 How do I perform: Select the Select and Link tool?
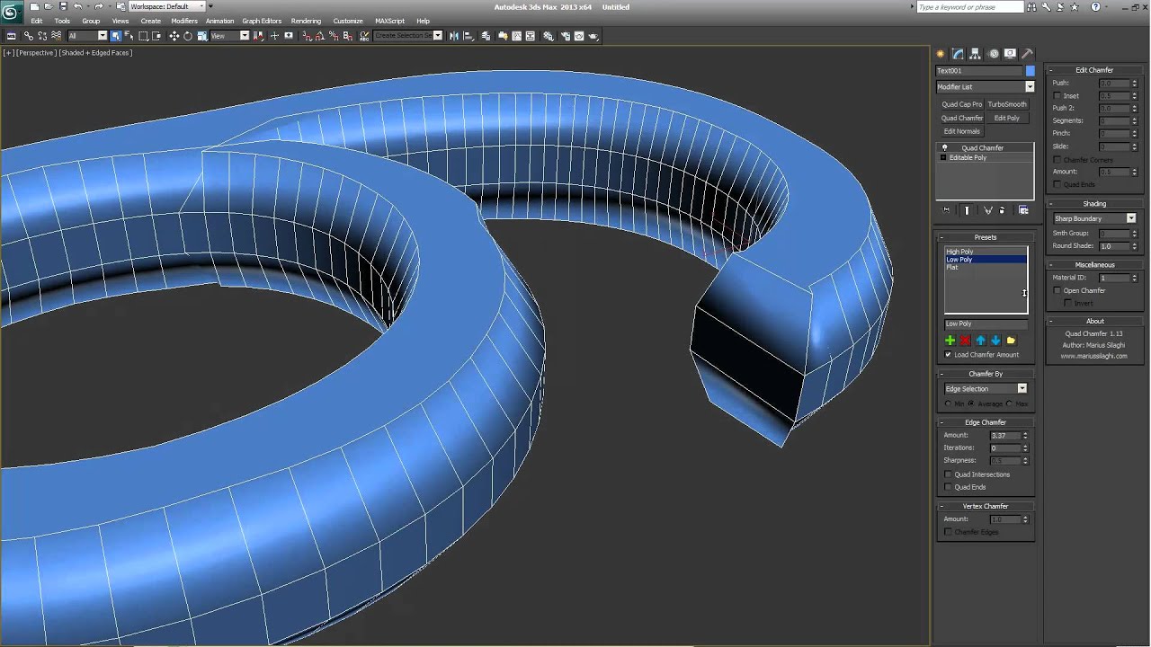[x=29, y=36]
